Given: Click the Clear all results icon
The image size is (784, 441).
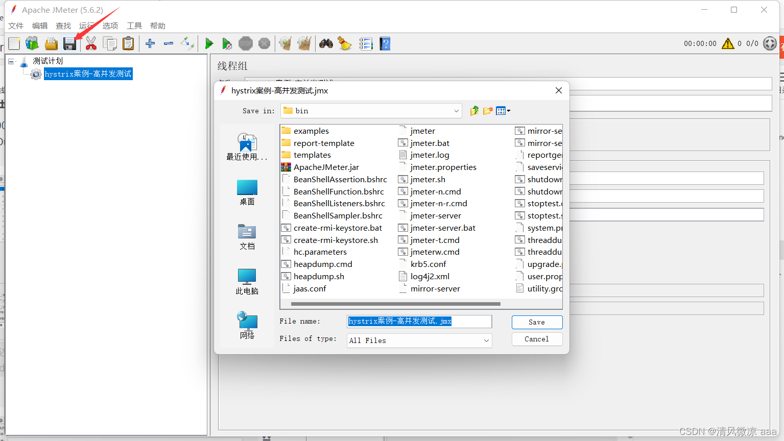Looking at the screenshot, I should 304,43.
